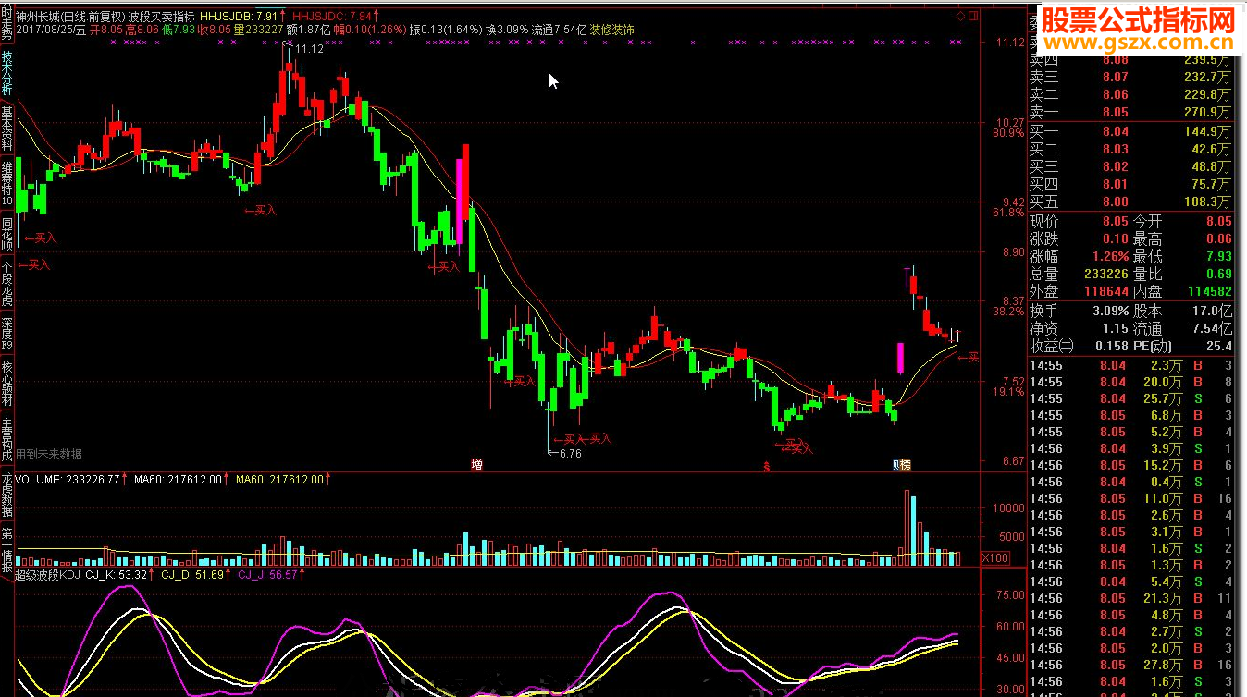The width and height of the screenshot is (1247, 697).
Task: Click the square panel icon atop the chart
Action: [x=971, y=17]
